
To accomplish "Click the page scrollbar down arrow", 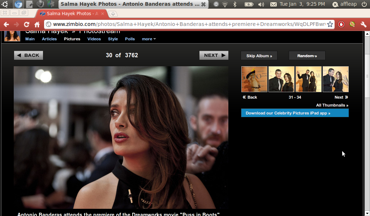I will point(367,213).
